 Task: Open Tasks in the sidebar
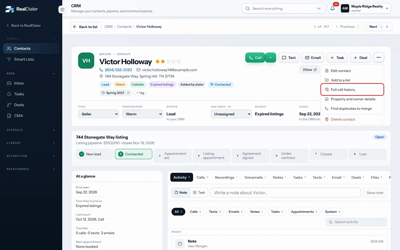(x=31, y=94)
